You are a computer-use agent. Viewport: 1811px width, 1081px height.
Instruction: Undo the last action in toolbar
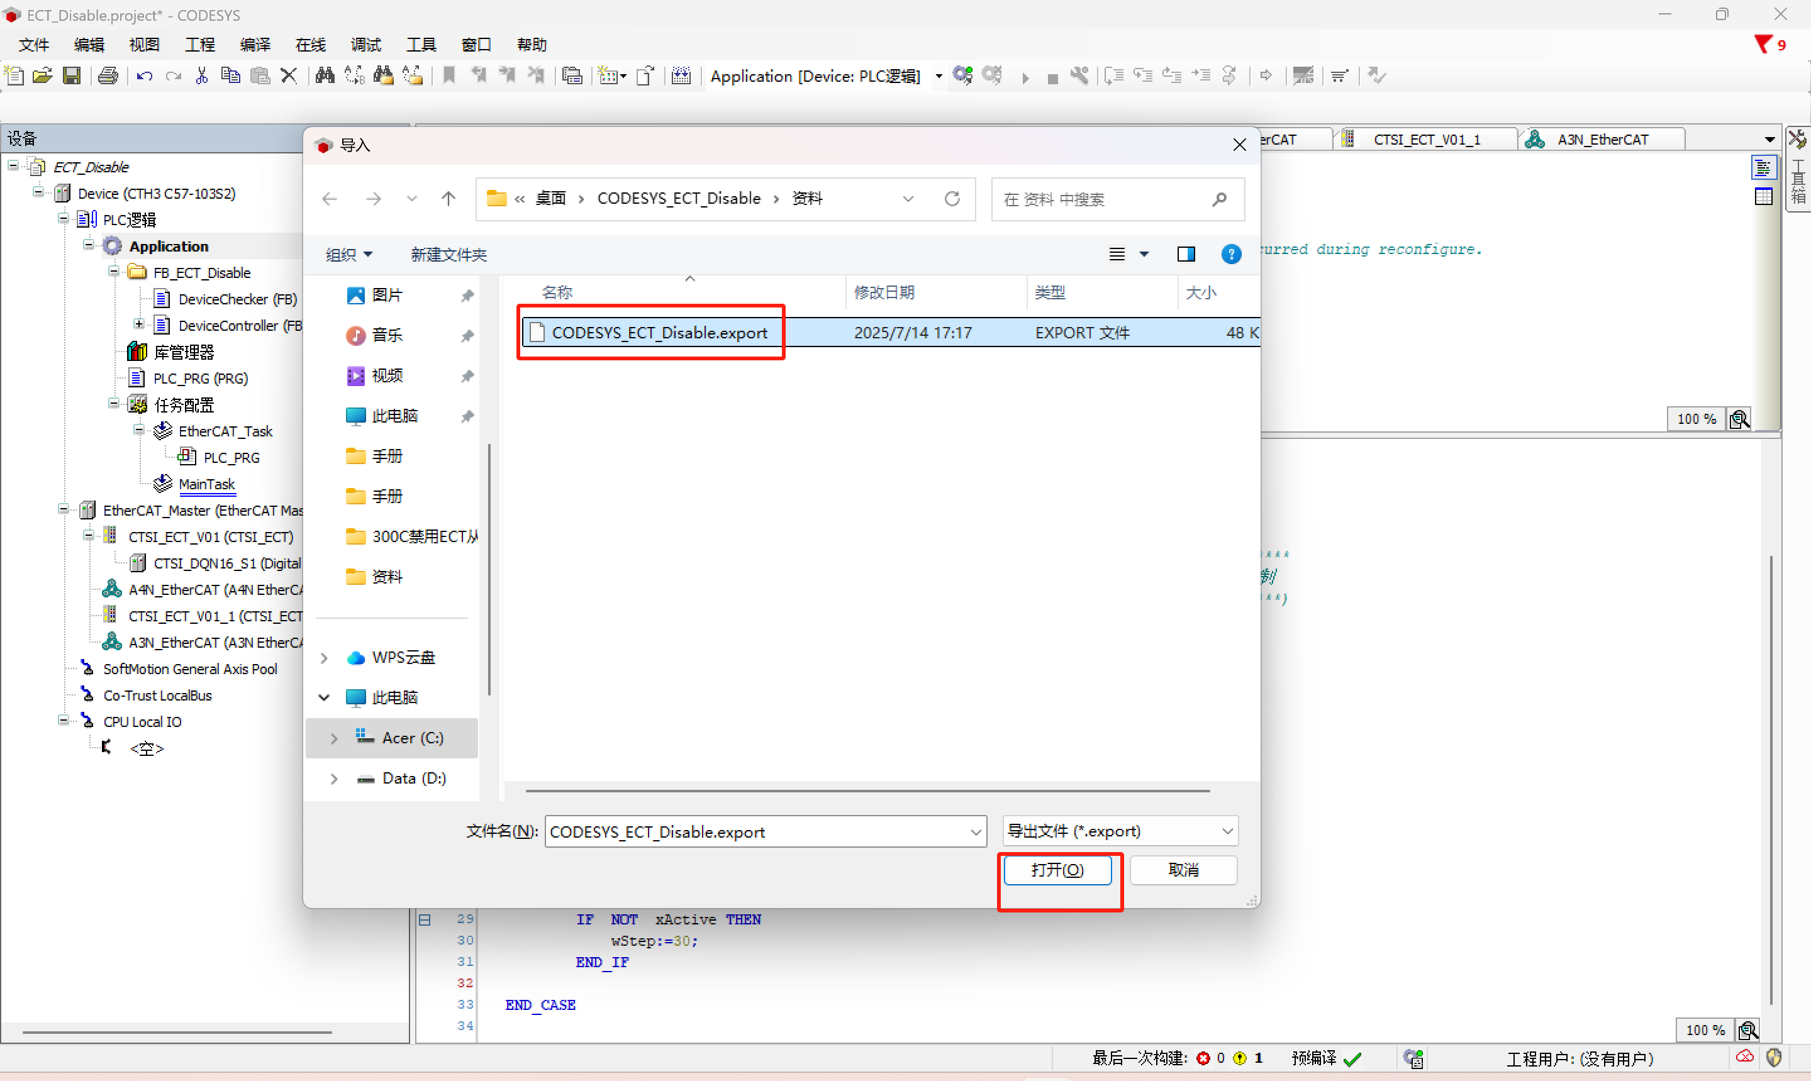(144, 75)
